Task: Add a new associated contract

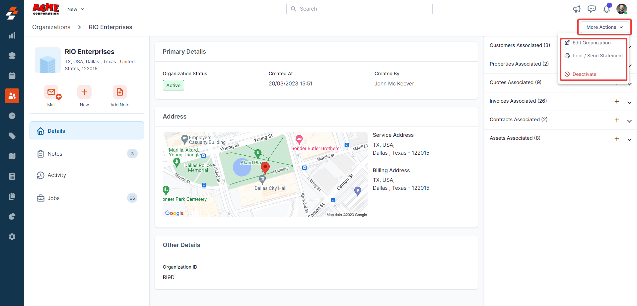Action: [x=616, y=120]
